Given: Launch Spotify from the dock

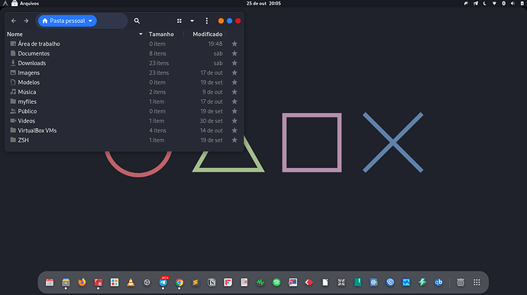Looking at the screenshot, I should (276, 283).
